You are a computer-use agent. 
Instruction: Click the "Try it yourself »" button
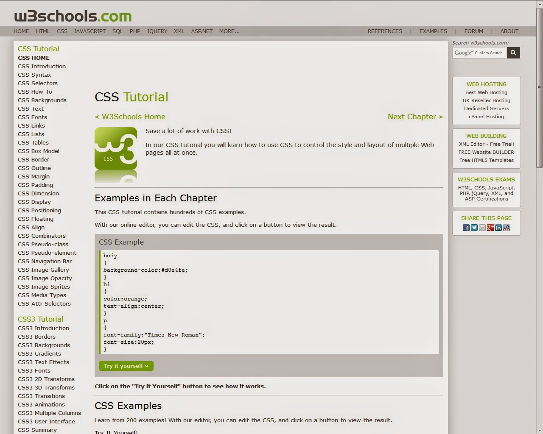click(x=126, y=366)
